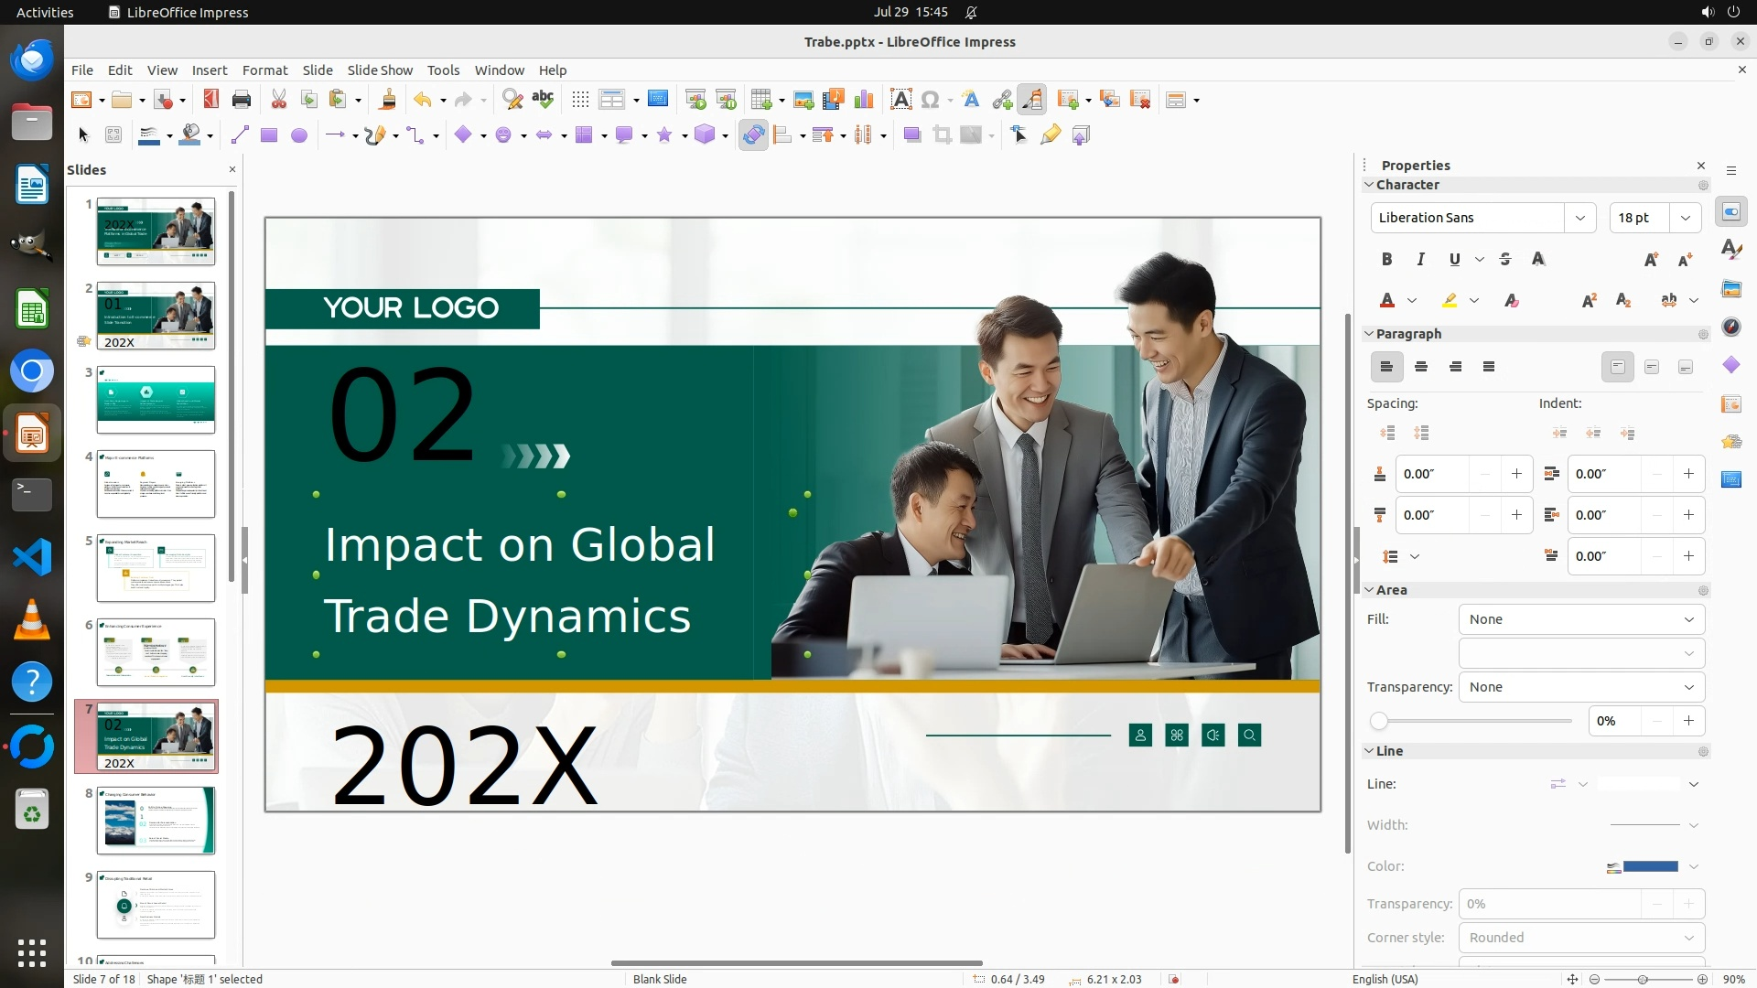Click the Insert Chart toolbar icon

tap(863, 100)
